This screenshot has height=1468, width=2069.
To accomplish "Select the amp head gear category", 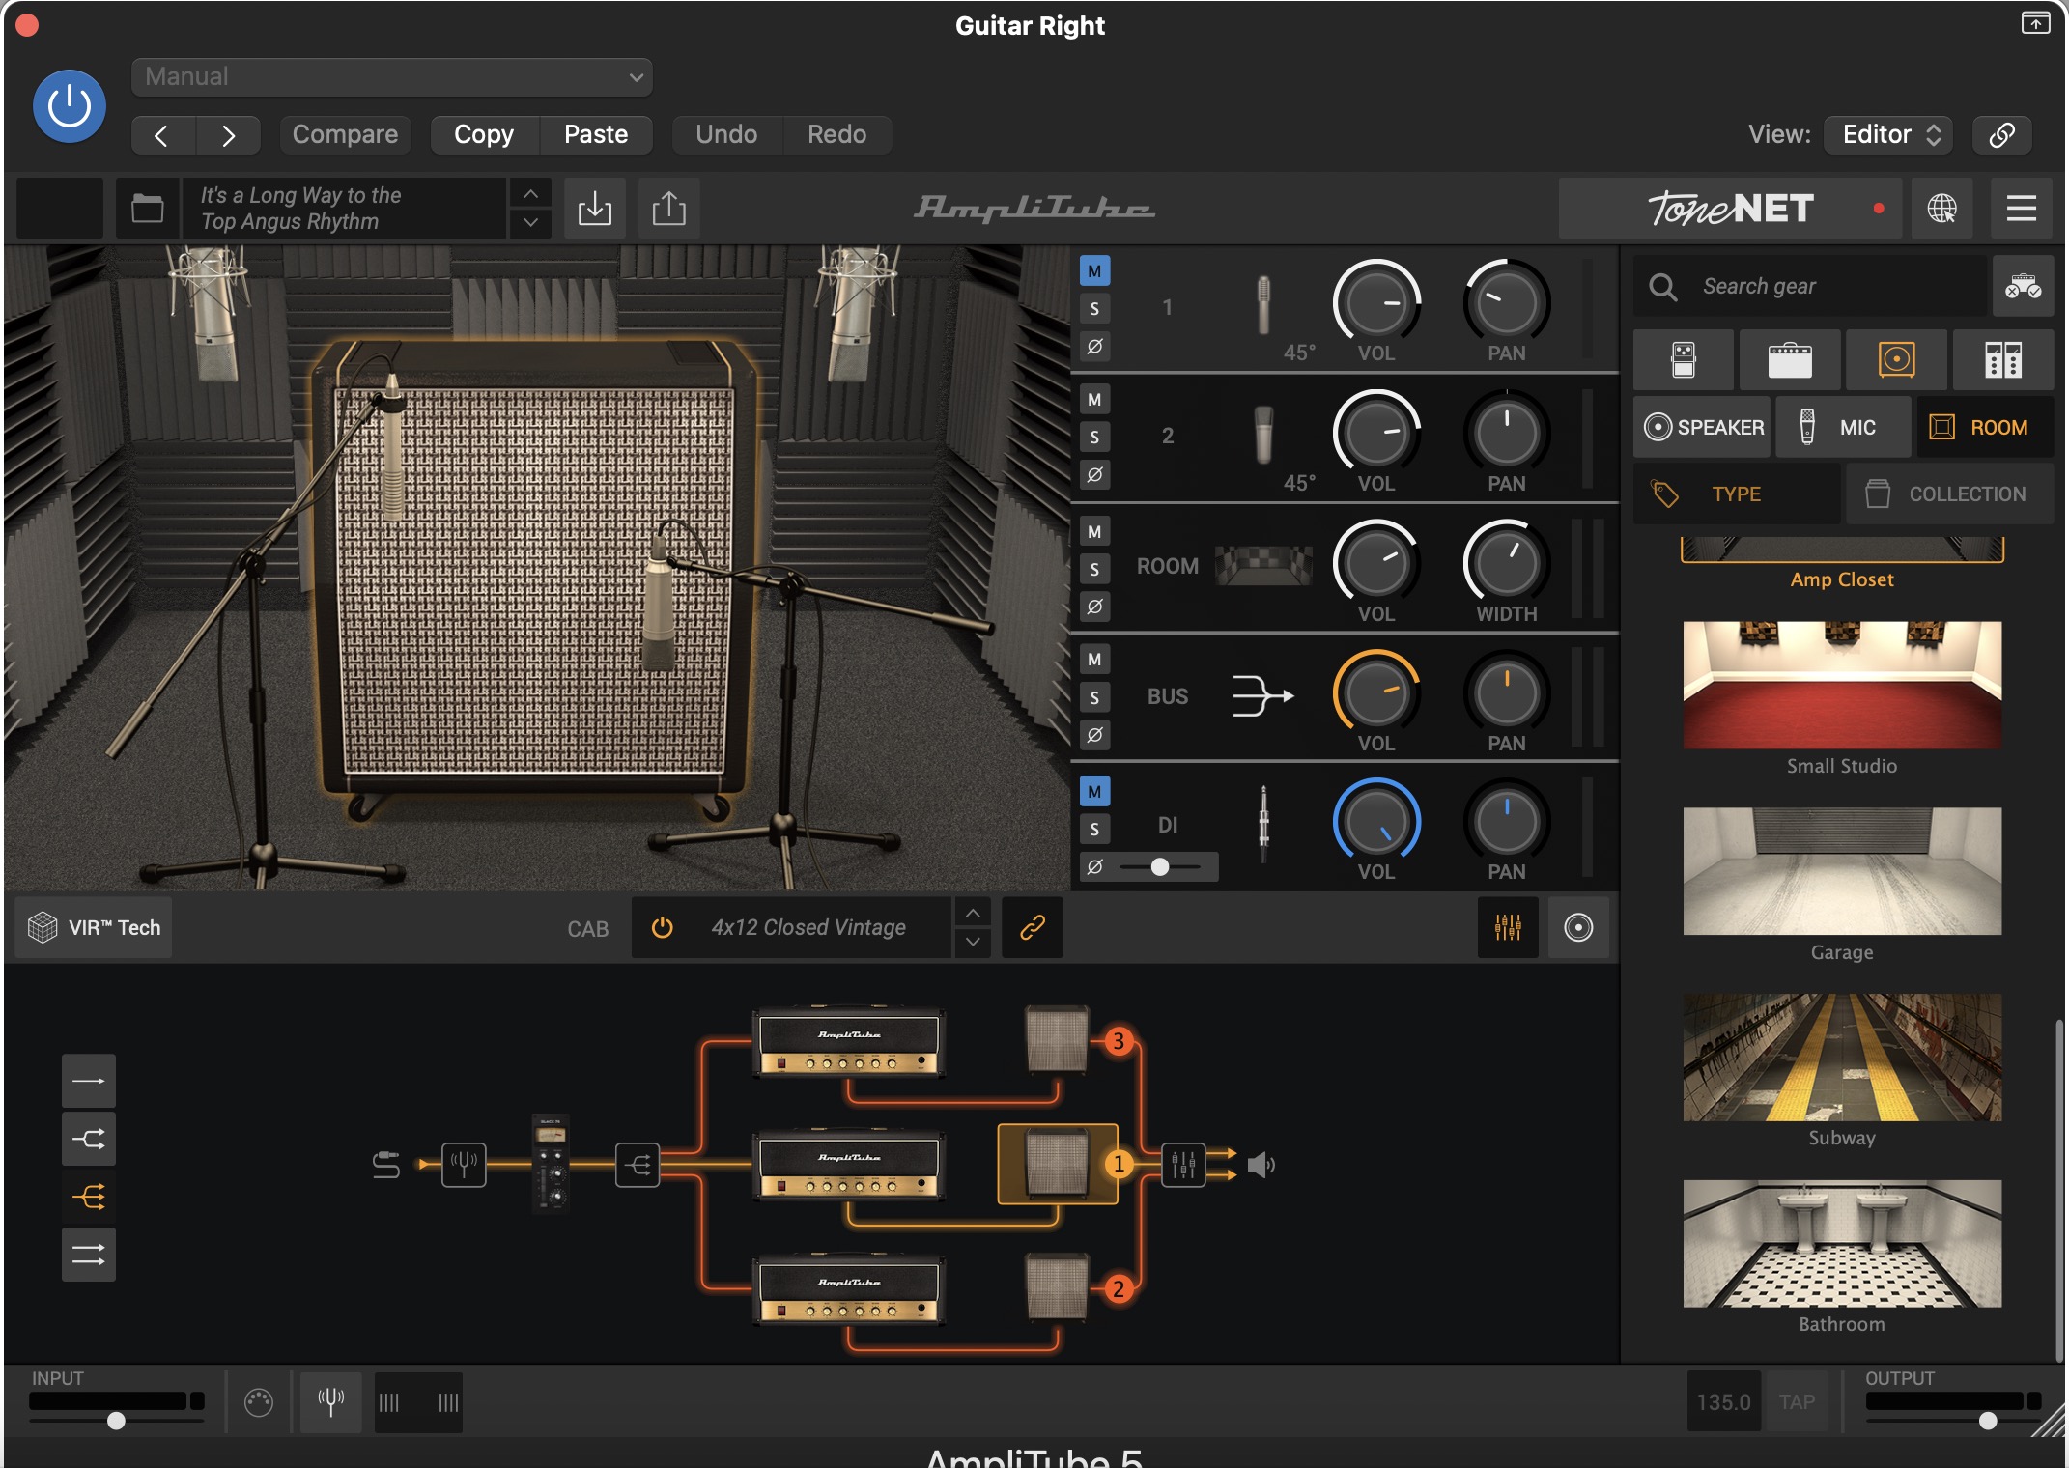I will 1790,359.
